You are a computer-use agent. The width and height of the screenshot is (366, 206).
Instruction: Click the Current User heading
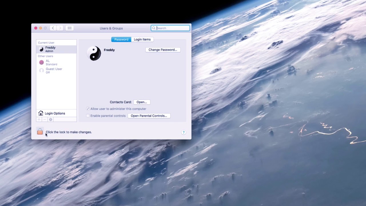(x=46, y=43)
